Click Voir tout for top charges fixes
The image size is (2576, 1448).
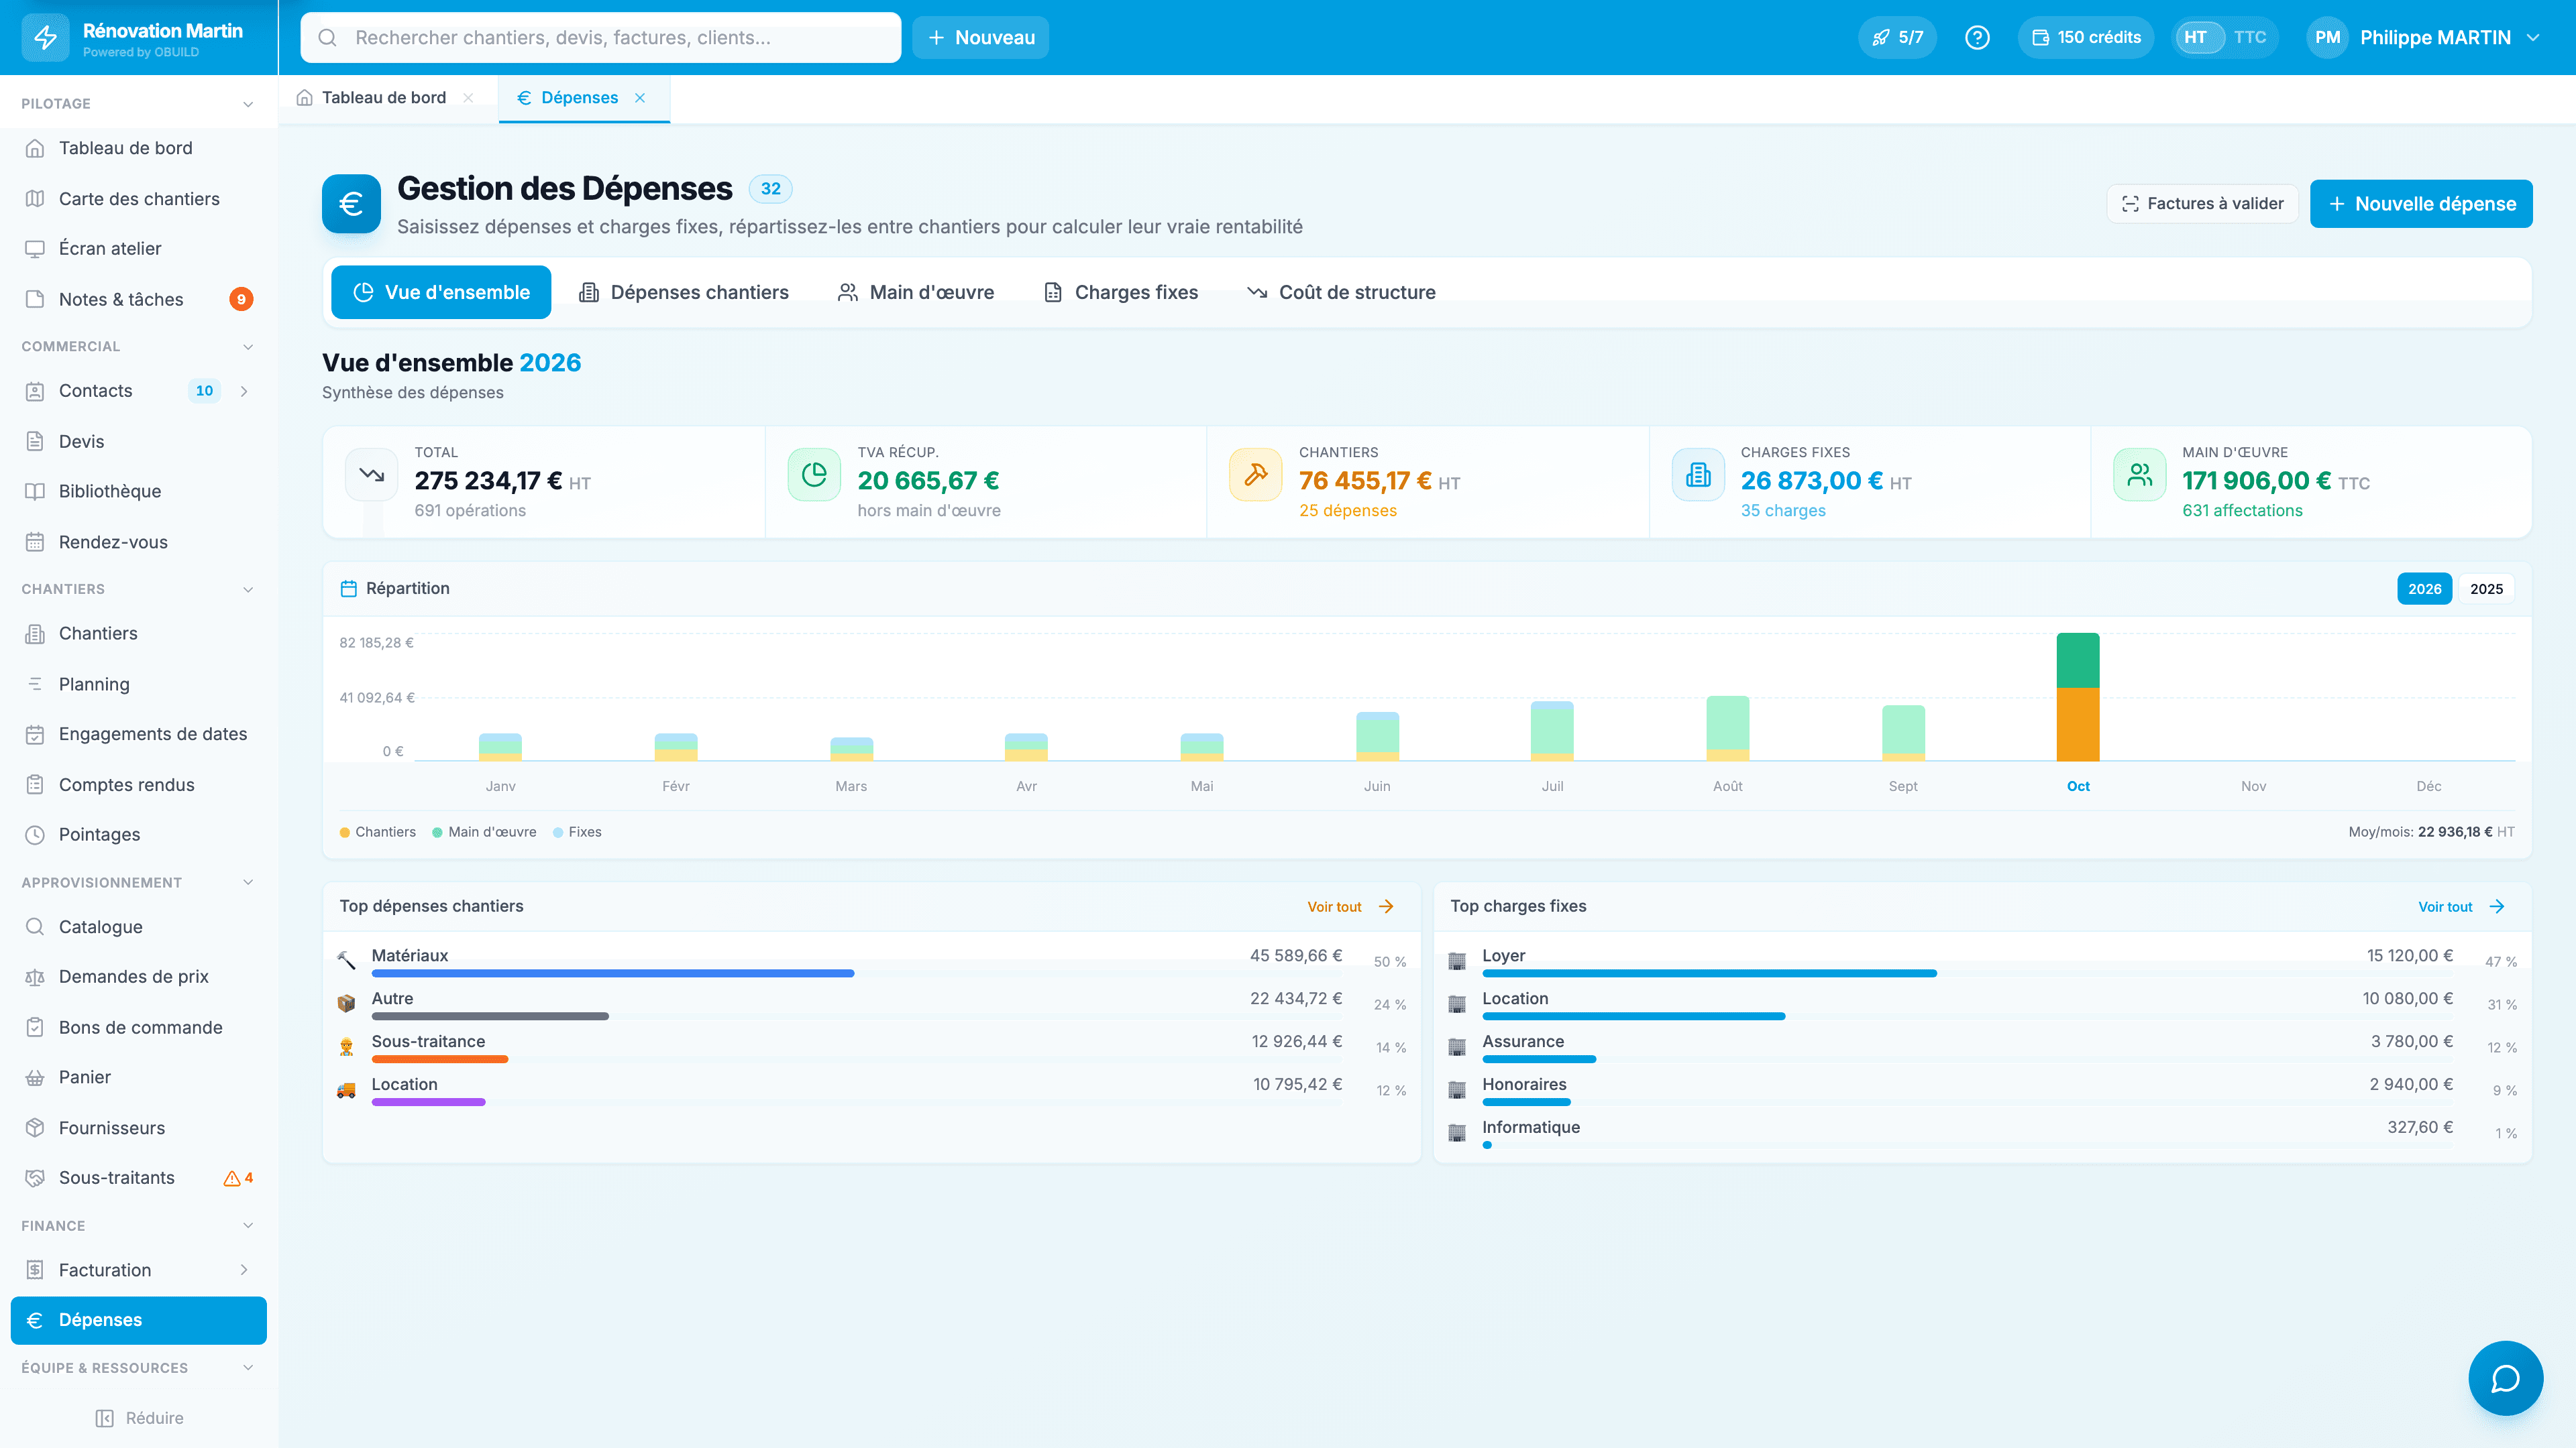(2461, 906)
